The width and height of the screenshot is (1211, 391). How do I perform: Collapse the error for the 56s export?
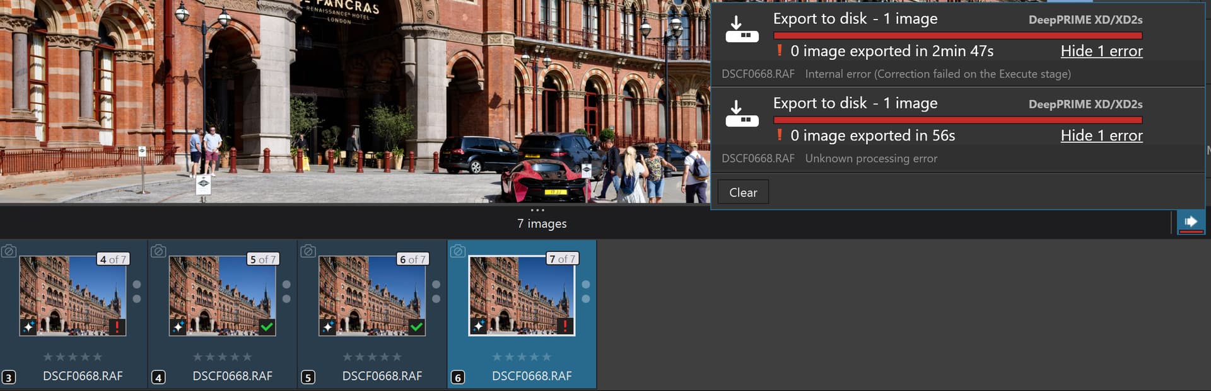[x=1101, y=135]
